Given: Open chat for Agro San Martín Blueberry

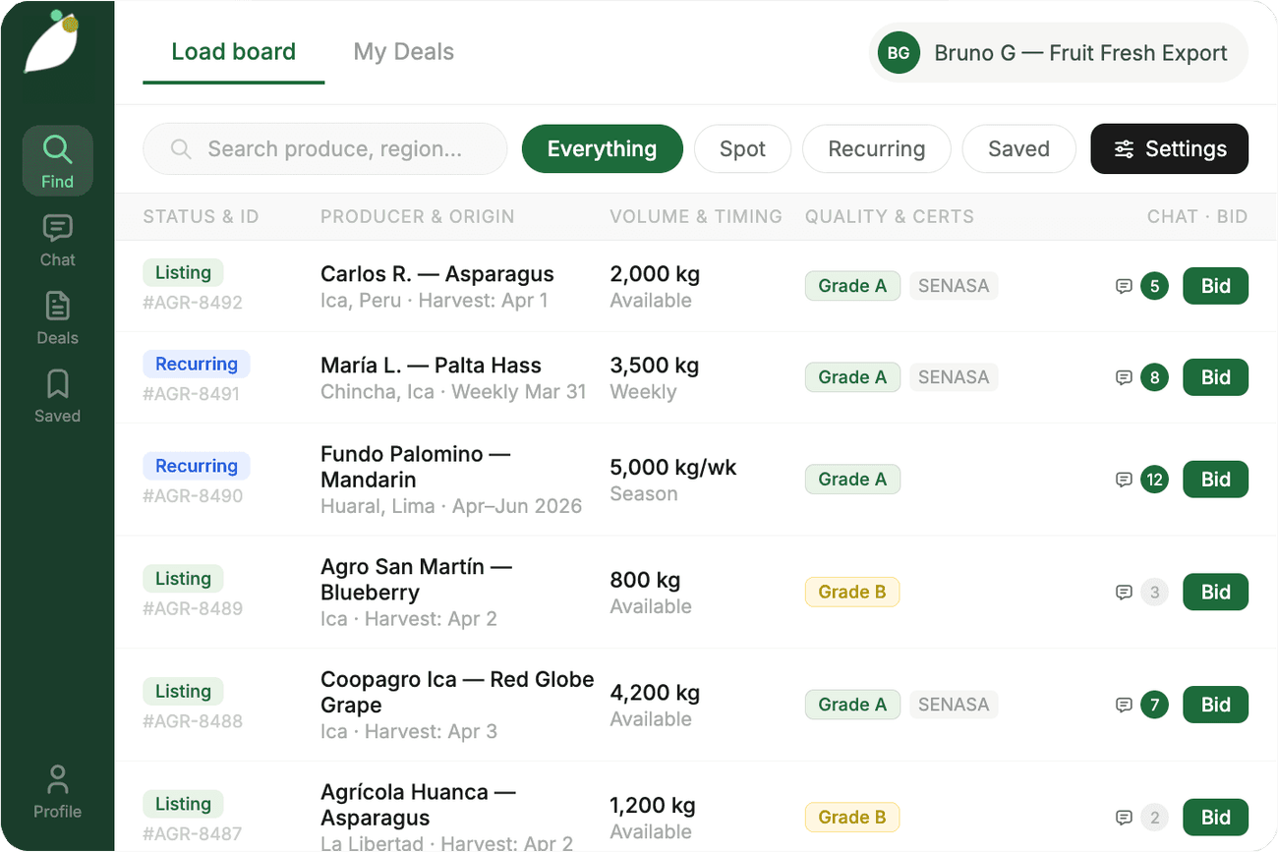Looking at the screenshot, I should 1124,594.
